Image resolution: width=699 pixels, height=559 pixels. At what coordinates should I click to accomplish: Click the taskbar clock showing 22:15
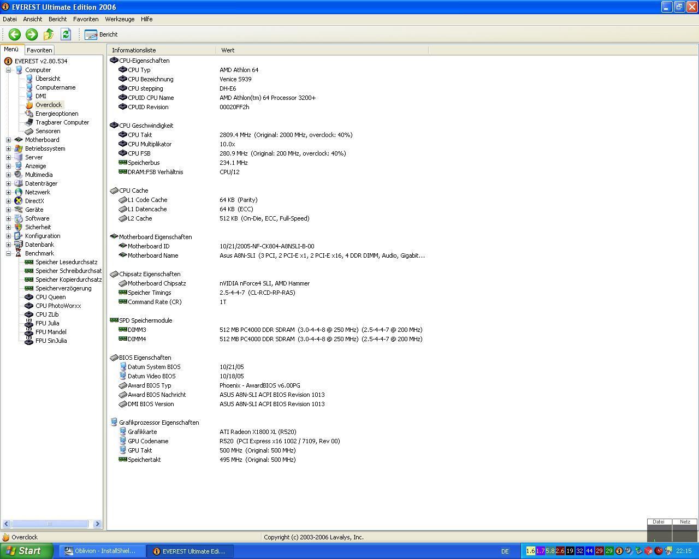pos(684,551)
